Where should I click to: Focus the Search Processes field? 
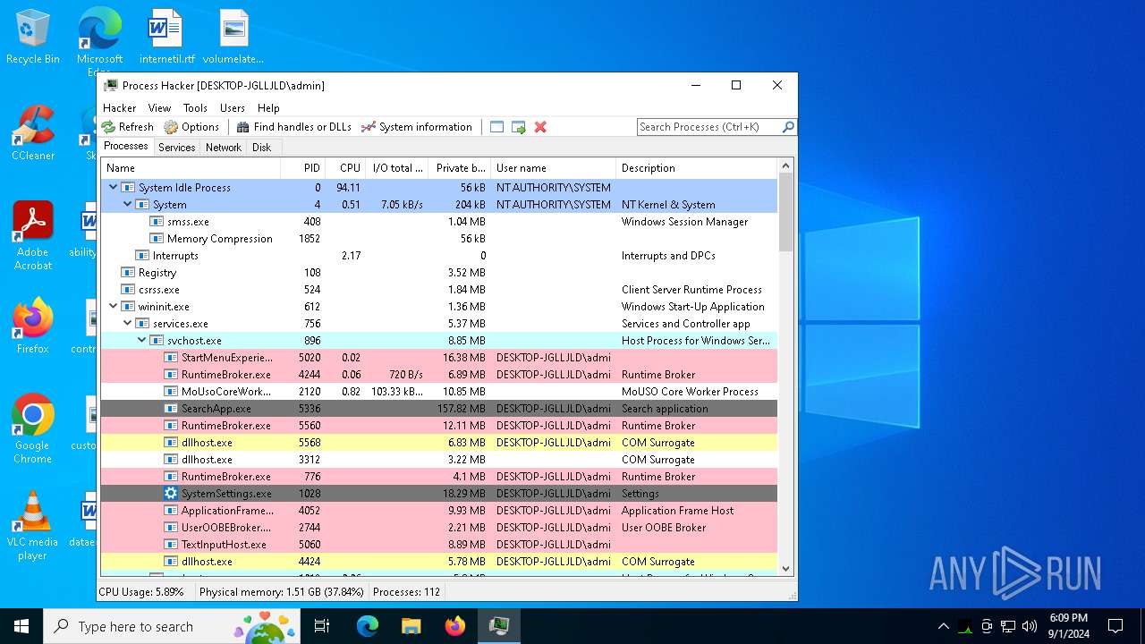click(709, 127)
